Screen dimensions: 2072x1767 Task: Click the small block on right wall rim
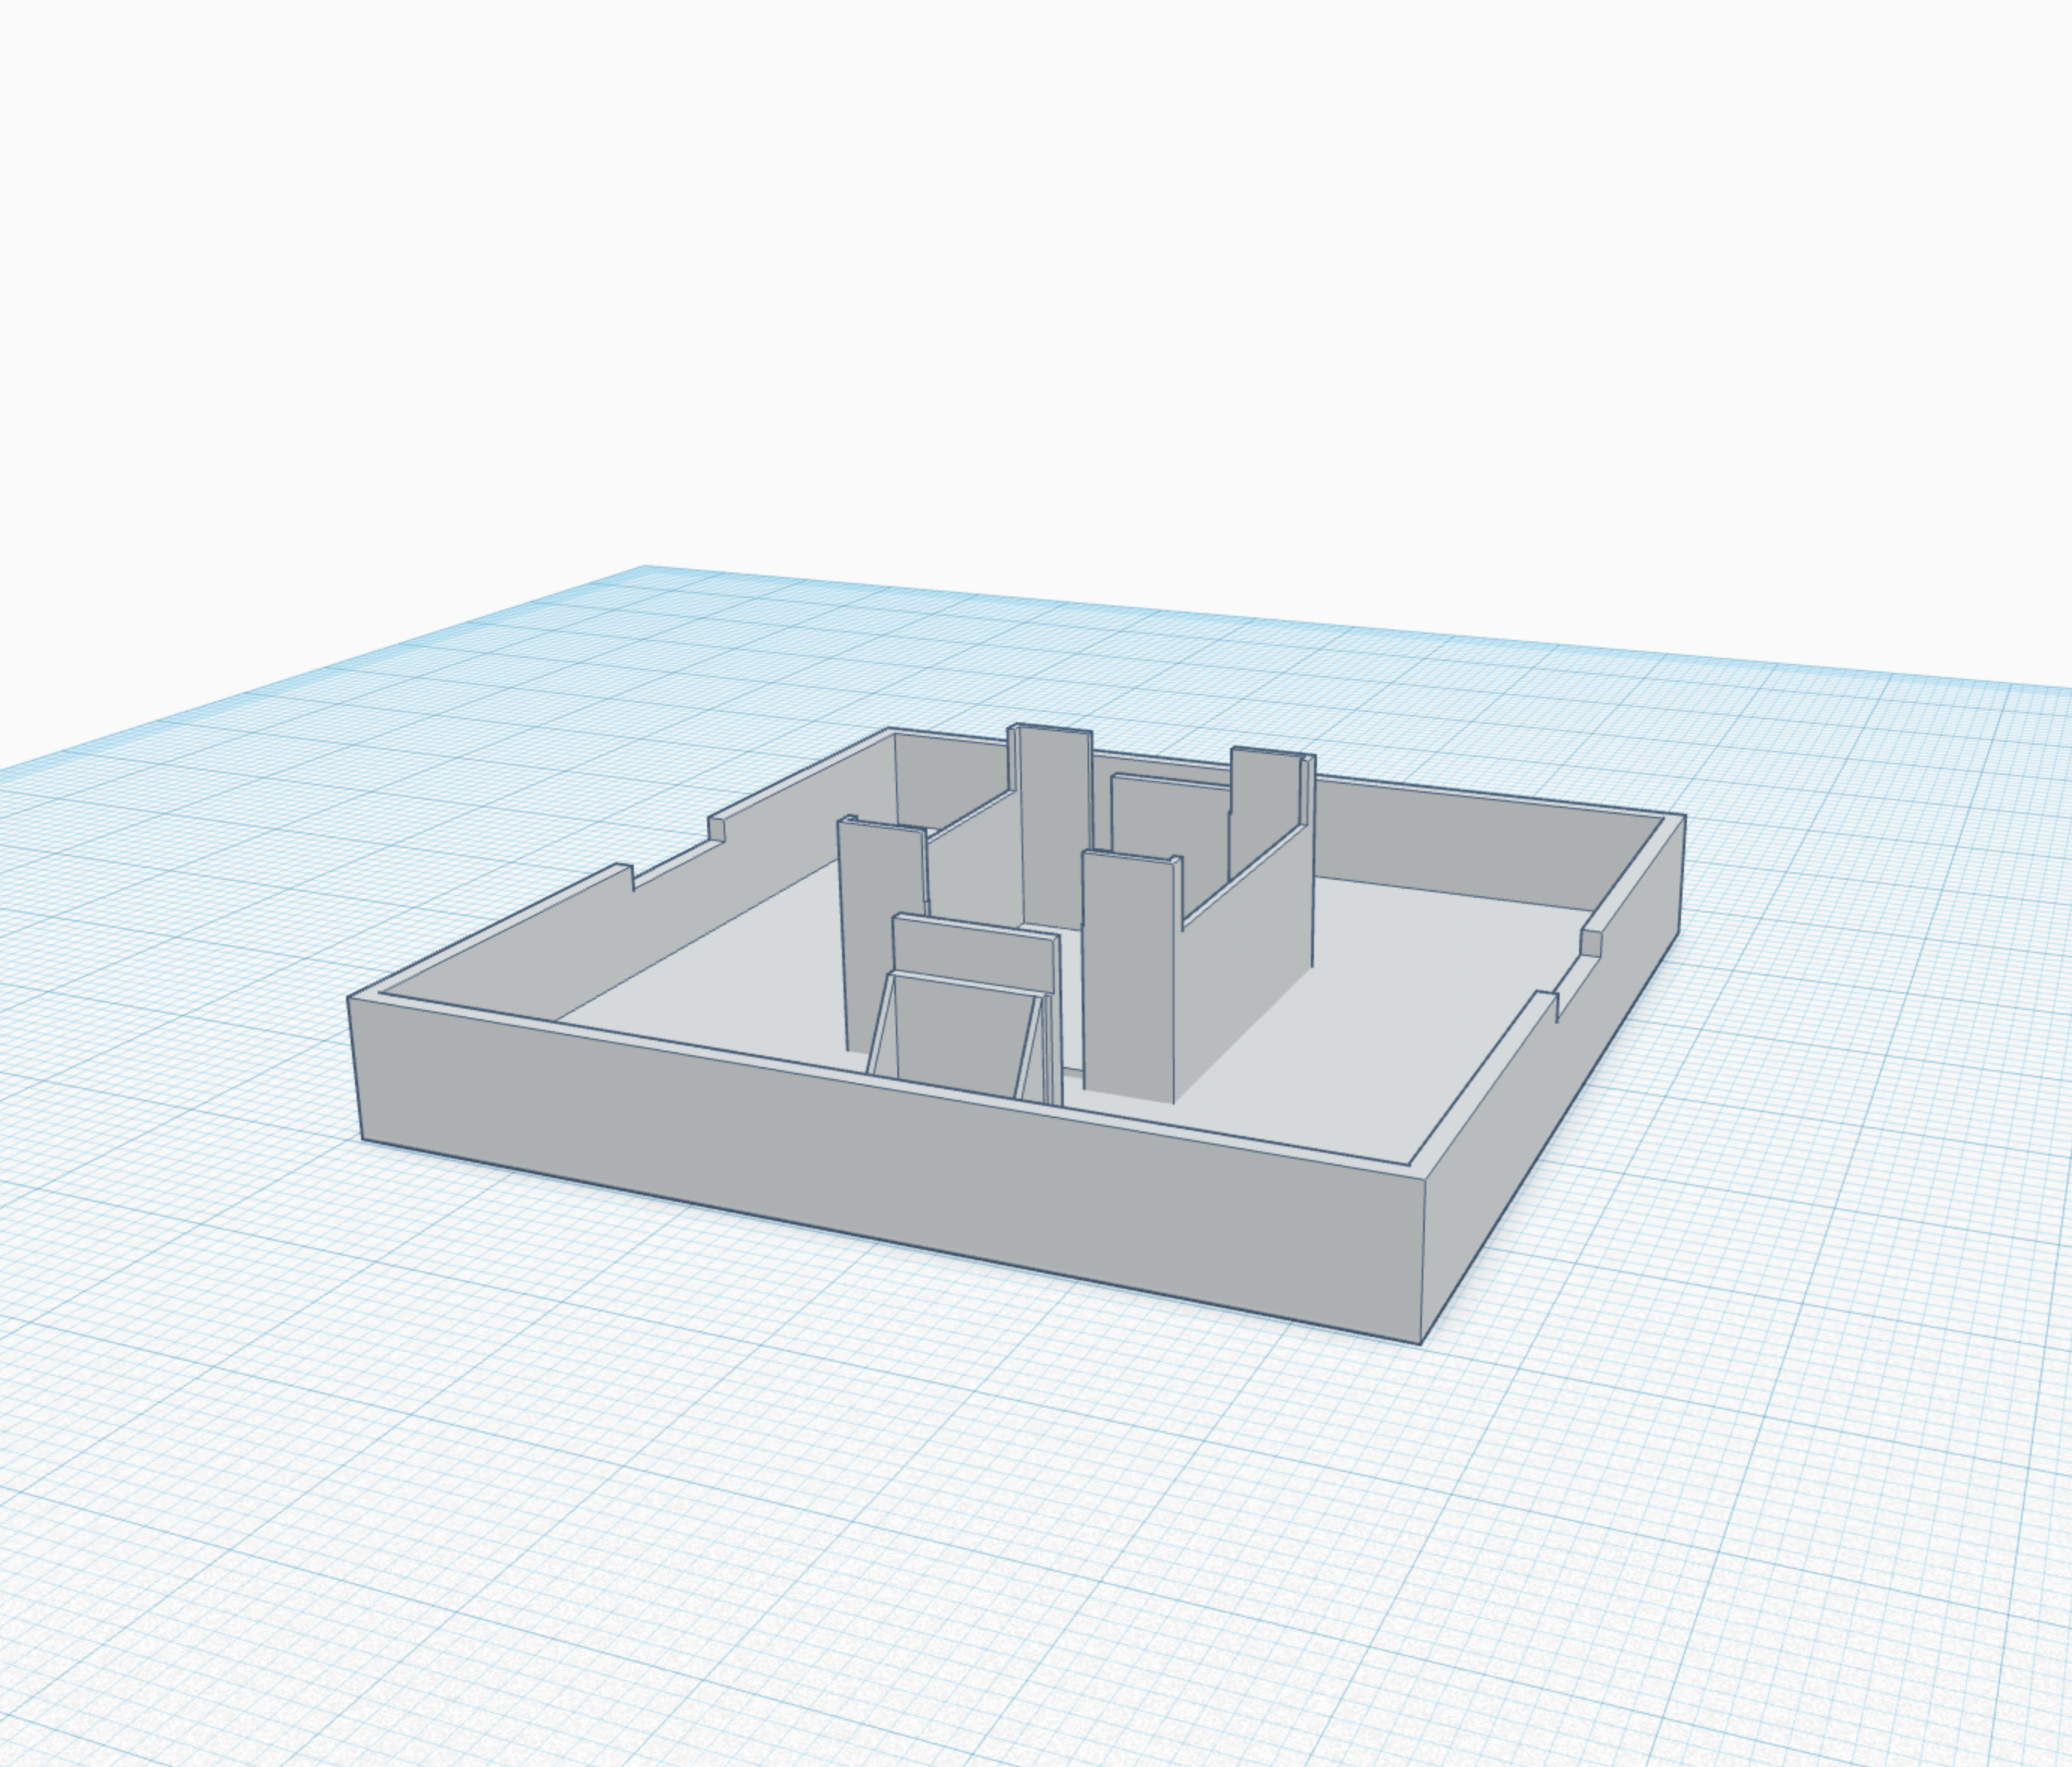[x=1591, y=943]
